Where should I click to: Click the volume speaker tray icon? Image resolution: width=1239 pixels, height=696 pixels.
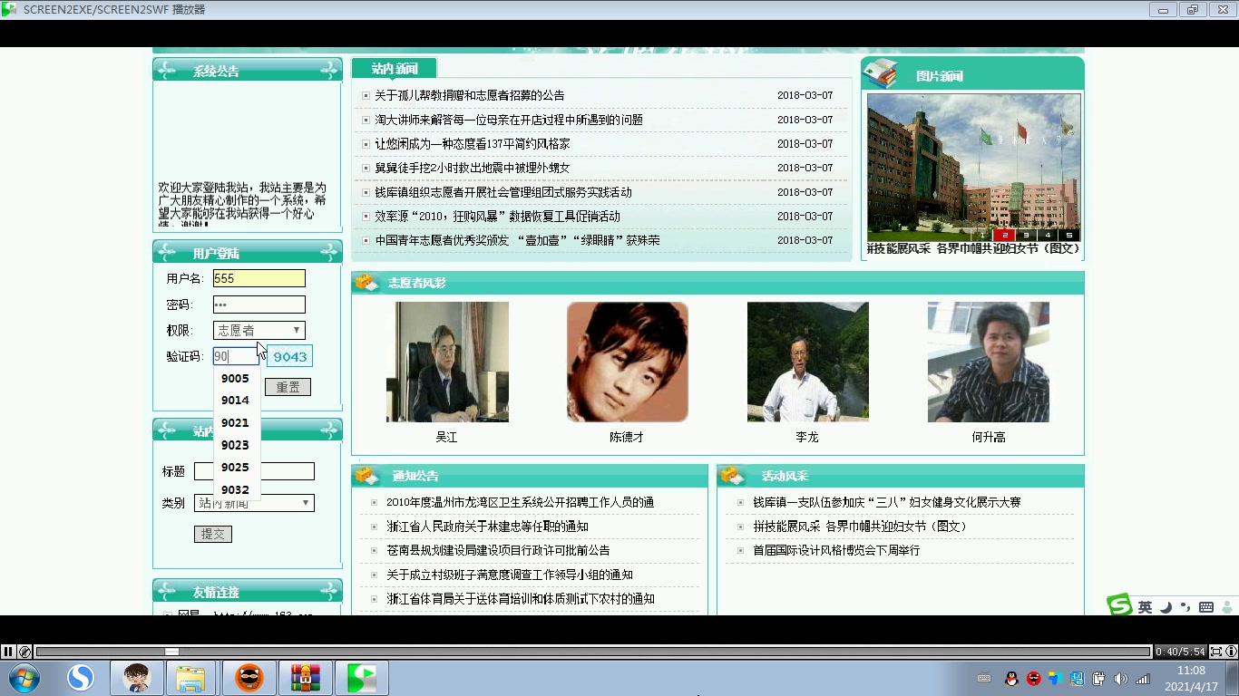[1121, 679]
